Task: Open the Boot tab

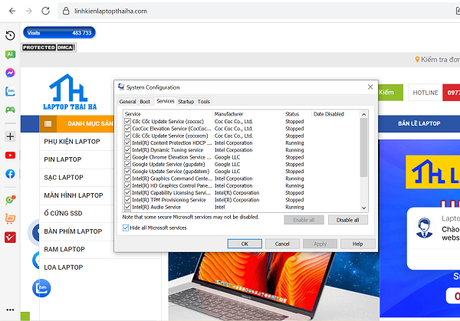Action: coord(145,101)
